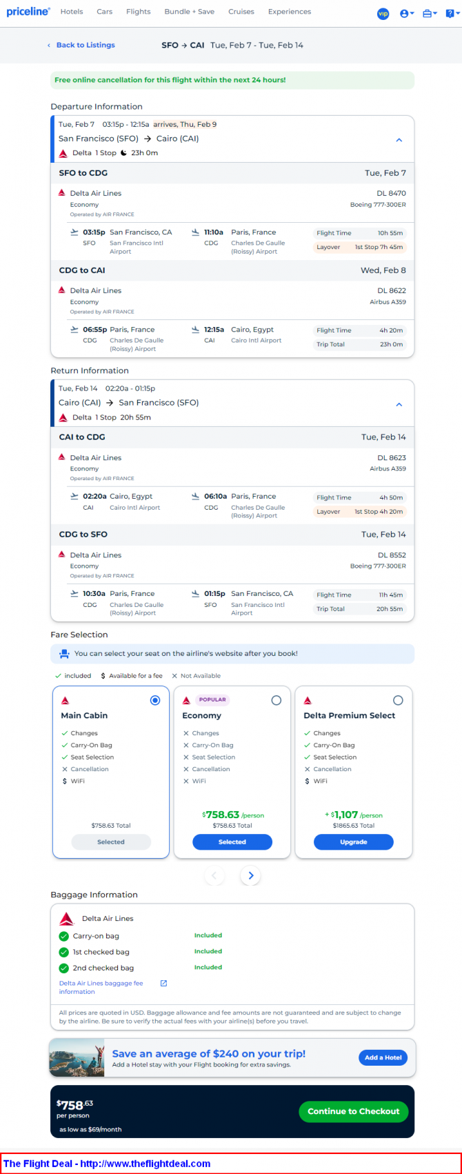
Task: Collapse the departure flight details chevron
Action: [x=399, y=140]
